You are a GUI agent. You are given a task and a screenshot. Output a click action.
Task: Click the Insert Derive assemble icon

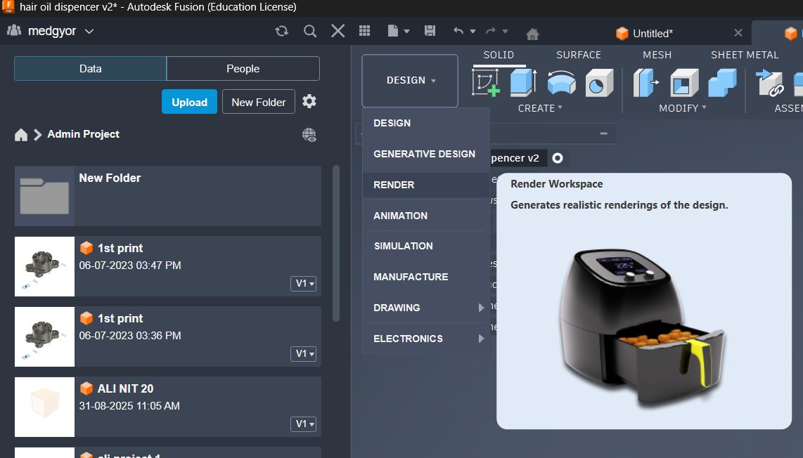point(770,83)
